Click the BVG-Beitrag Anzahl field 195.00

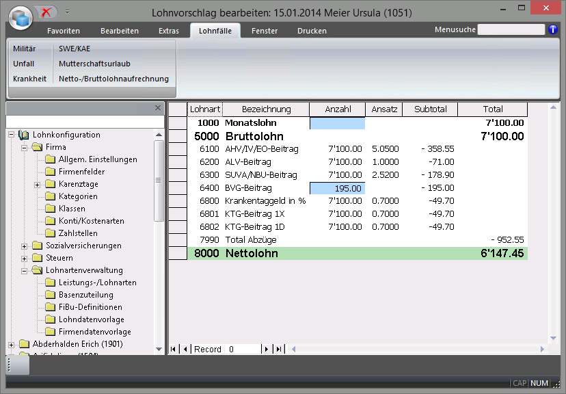click(338, 188)
